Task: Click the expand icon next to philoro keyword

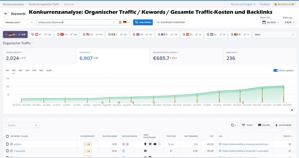Action: click(12, 144)
